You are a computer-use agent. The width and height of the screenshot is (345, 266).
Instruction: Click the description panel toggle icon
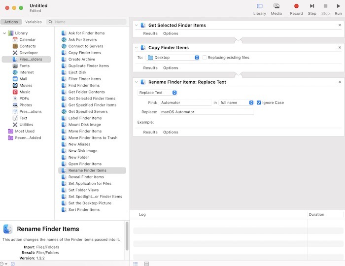coord(13,264)
